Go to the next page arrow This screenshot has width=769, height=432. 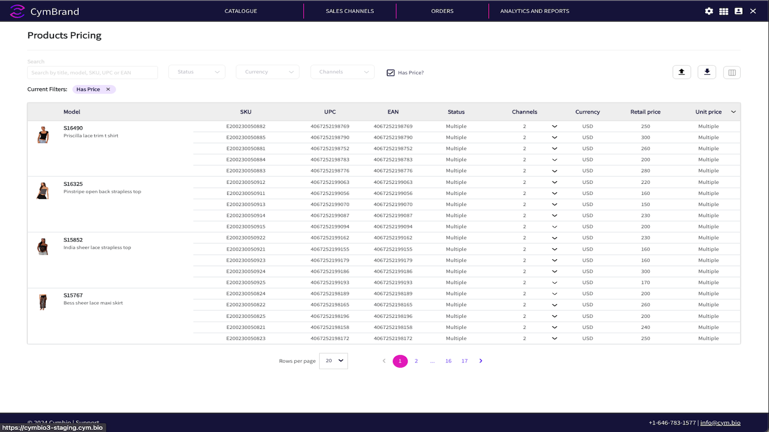click(x=481, y=361)
